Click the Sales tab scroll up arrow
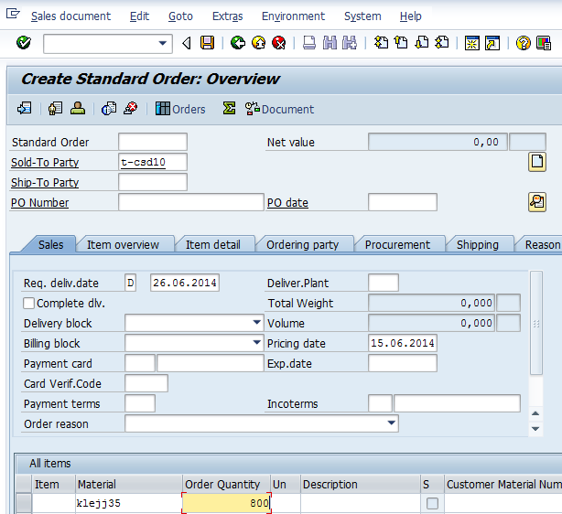 pyautogui.click(x=535, y=413)
